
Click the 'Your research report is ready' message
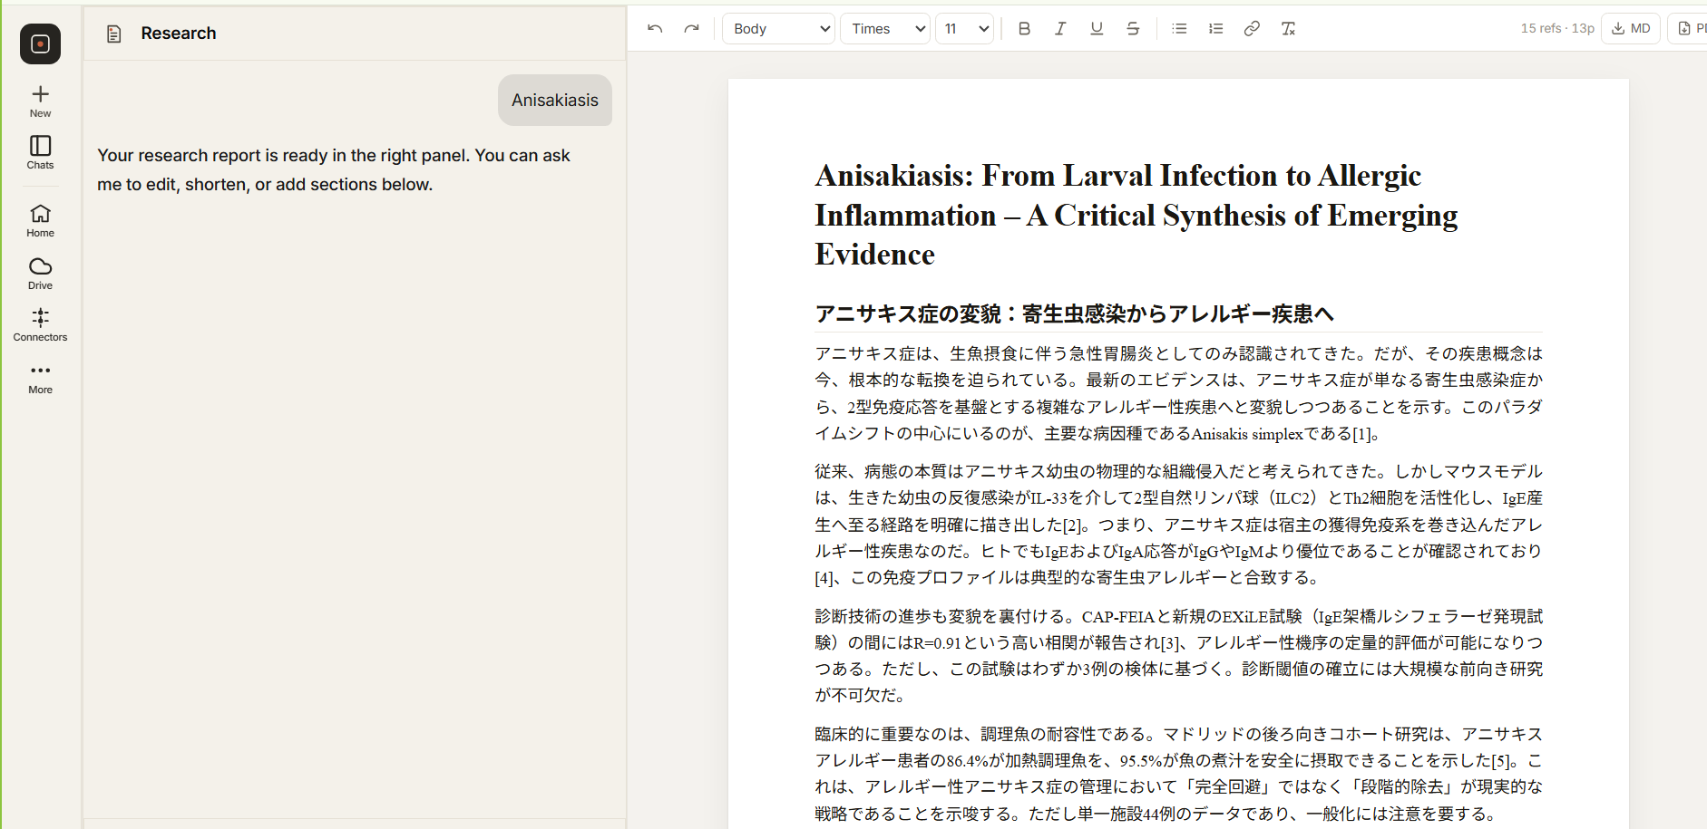334,169
